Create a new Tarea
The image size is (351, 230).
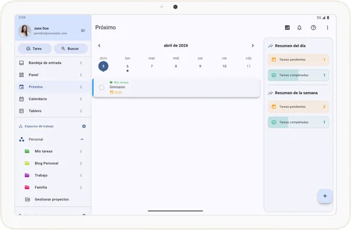35,48
